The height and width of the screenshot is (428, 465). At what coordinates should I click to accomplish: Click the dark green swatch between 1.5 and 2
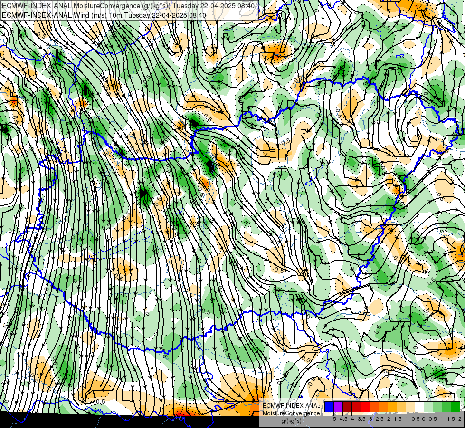click(456, 407)
